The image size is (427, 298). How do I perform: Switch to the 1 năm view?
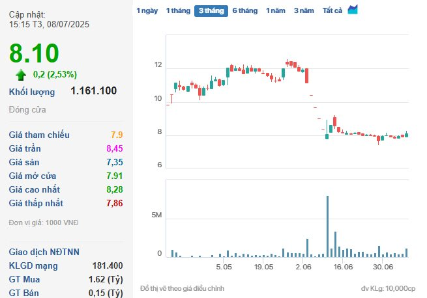tap(275, 11)
